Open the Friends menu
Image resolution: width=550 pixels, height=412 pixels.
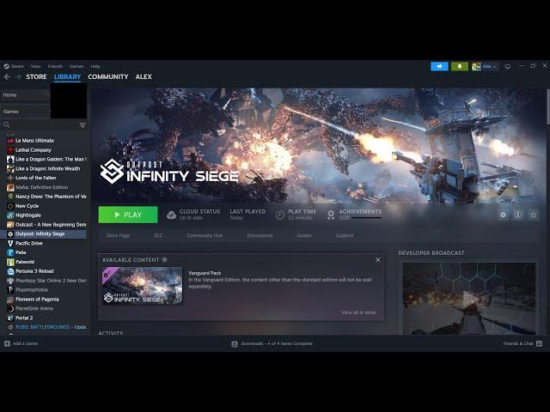[55, 66]
